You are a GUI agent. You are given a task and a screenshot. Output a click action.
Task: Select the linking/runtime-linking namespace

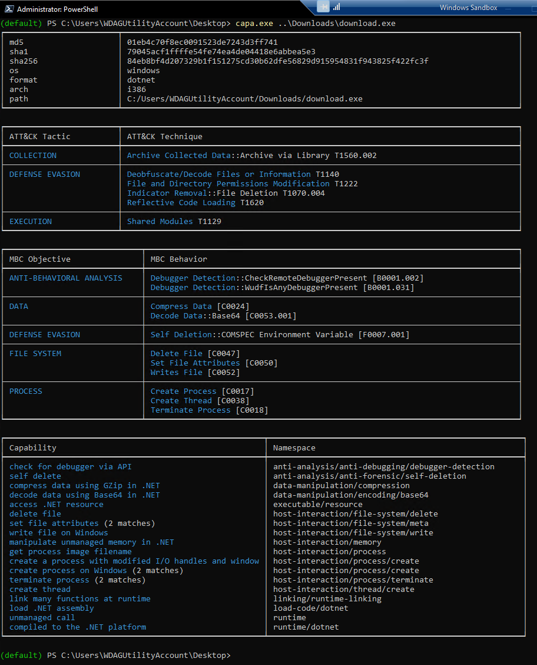[329, 598]
